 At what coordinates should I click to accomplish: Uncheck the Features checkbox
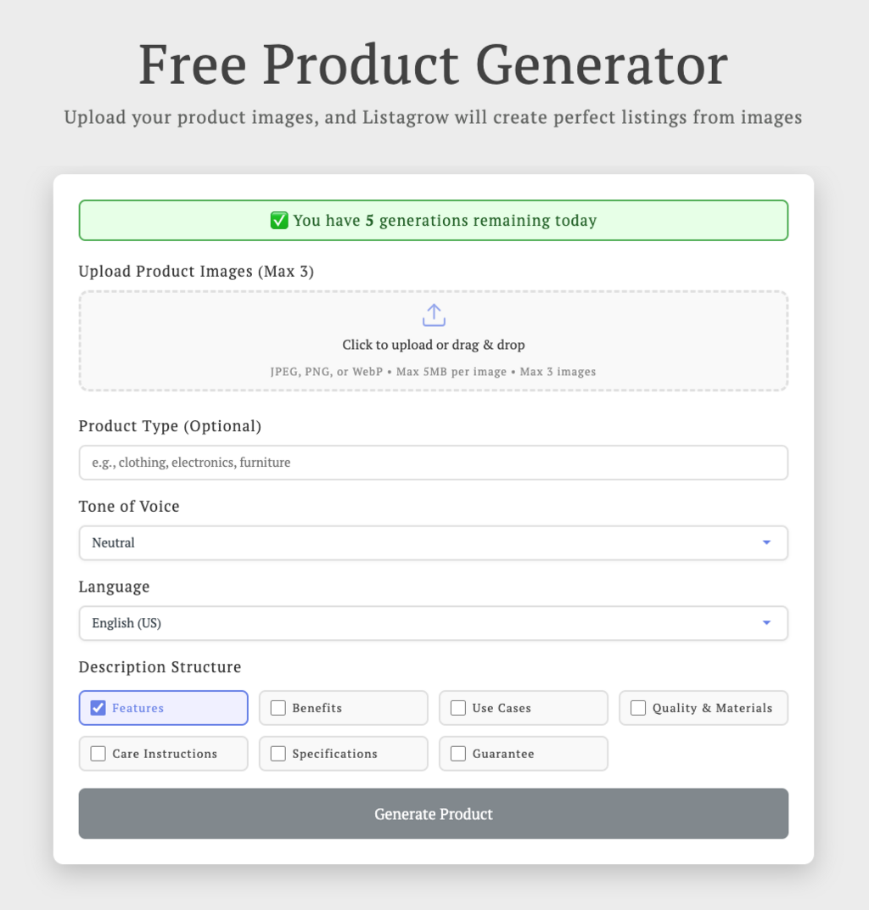click(x=98, y=708)
